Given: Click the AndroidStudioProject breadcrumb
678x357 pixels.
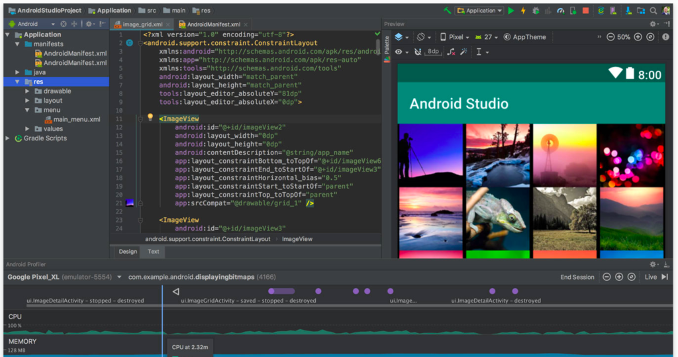Looking at the screenshot, I should [x=44, y=11].
